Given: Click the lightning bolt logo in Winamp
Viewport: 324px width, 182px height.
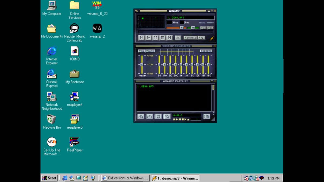Looking at the screenshot, I should tap(211, 38).
